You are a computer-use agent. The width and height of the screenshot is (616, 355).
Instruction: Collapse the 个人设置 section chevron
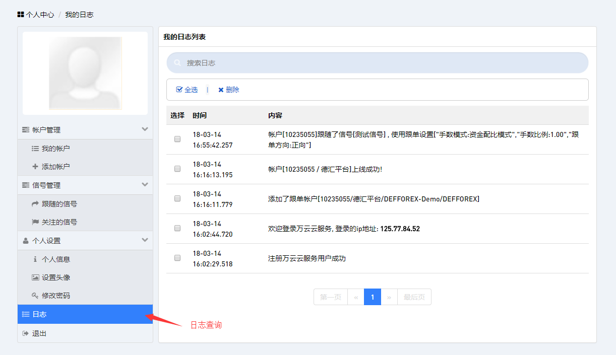coord(145,240)
